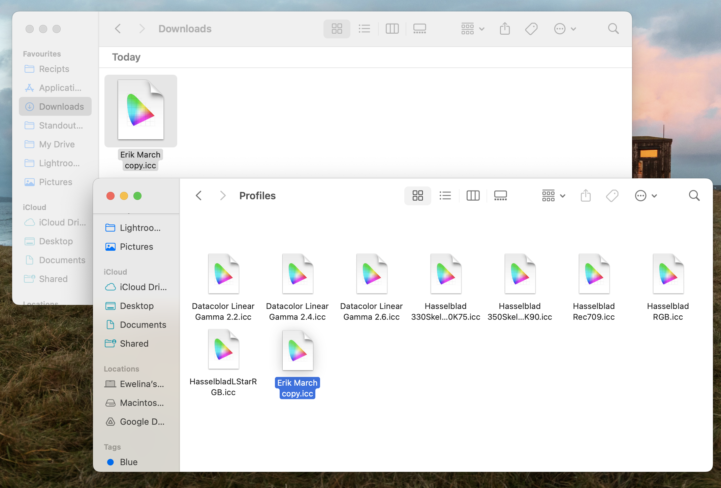Image resolution: width=721 pixels, height=488 pixels.
Task: Open Pictures in Downloads window sidebar
Action: click(55, 182)
